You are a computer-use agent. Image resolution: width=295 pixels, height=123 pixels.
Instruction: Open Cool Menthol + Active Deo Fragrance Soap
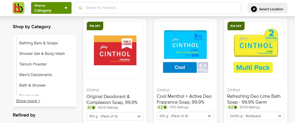184,99
